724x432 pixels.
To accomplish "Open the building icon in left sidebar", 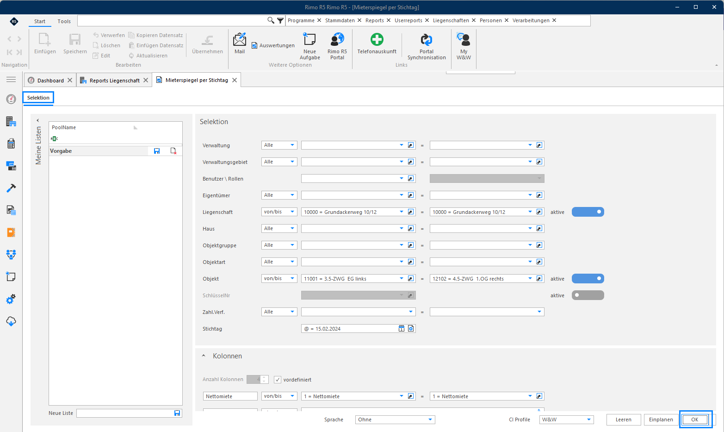I will click(x=11, y=121).
